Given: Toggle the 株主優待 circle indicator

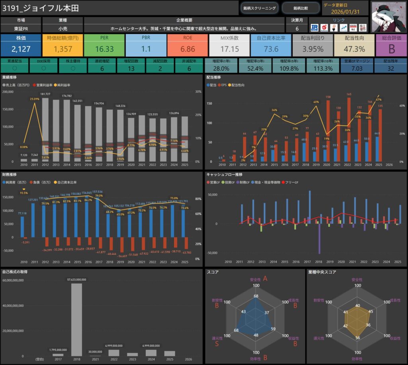Looking at the screenshot, I should (x=72, y=68).
